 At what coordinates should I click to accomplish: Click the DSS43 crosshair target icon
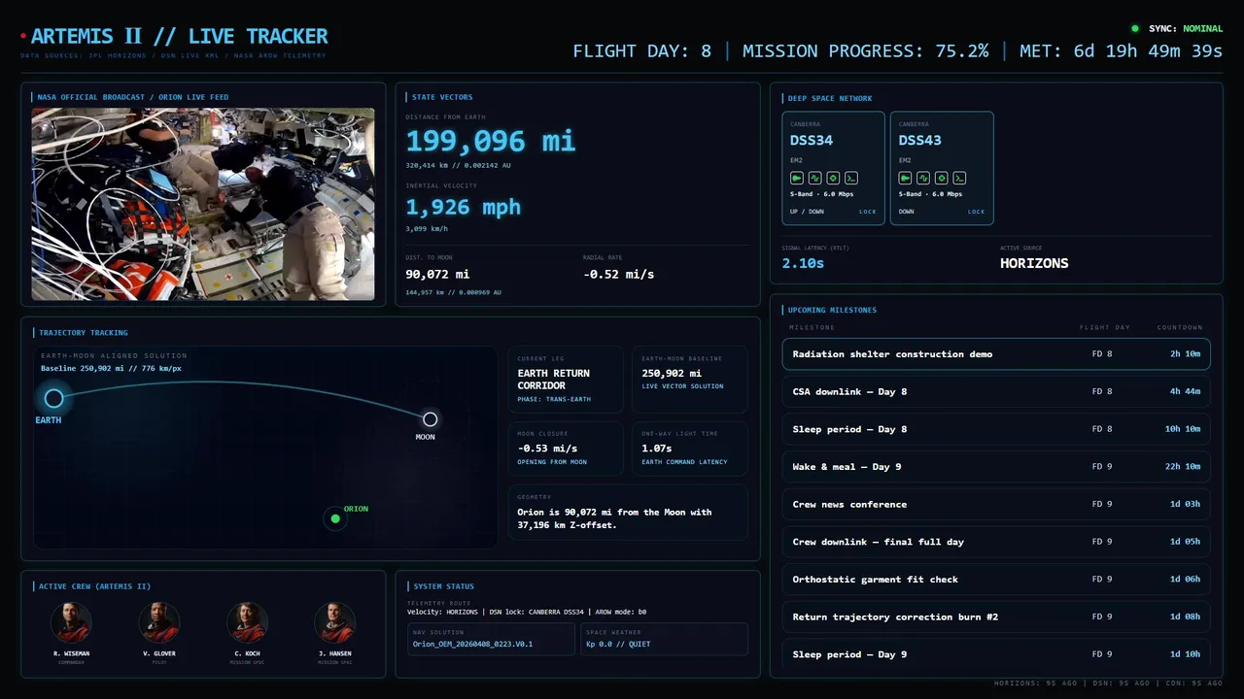coord(942,178)
